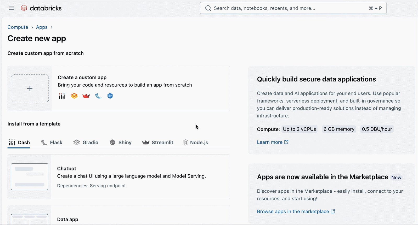Click the Create custom app from scratch heading

pyautogui.click(x=46, y=53)
